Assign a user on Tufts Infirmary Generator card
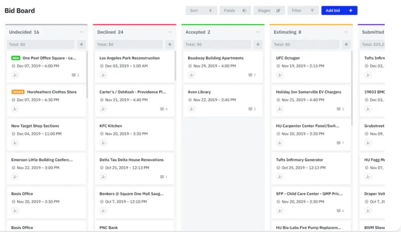 tap(280, 177)
